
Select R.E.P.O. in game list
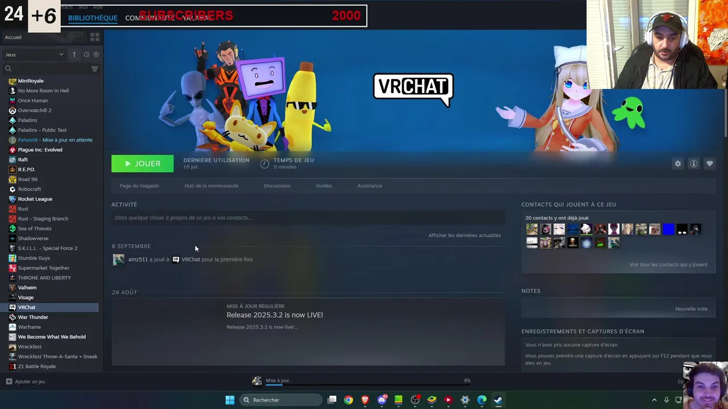click(26, 169)
